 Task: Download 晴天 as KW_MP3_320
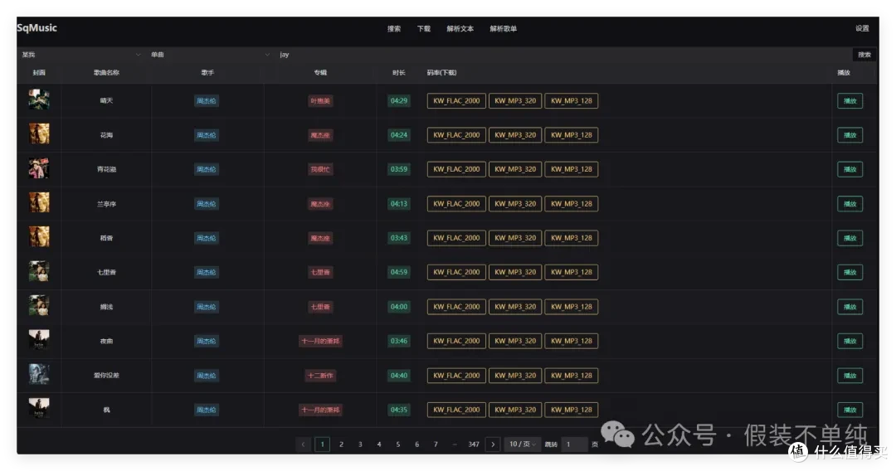pyautogui.click(x=515, y=101)
